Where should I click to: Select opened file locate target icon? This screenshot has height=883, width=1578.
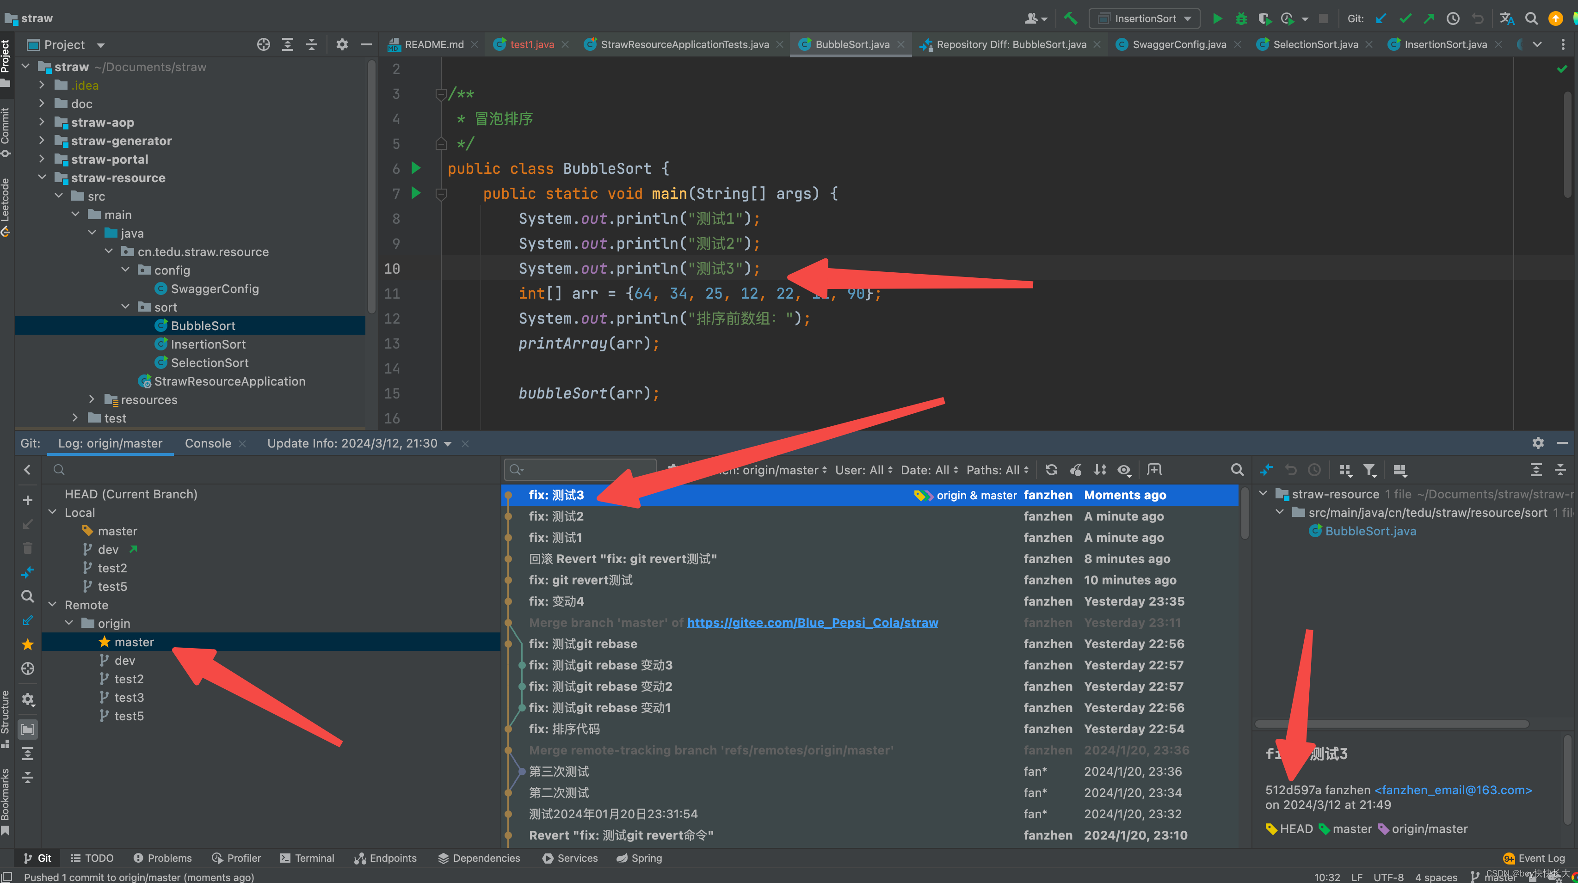click(264, 44)
